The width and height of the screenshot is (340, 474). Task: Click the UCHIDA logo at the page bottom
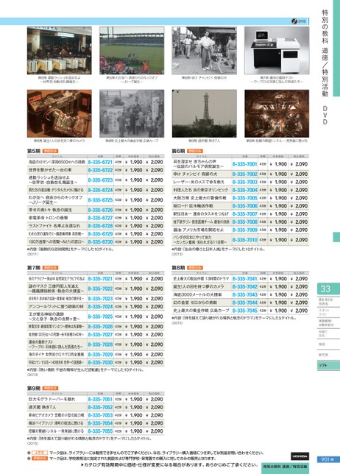click(300, 456)
